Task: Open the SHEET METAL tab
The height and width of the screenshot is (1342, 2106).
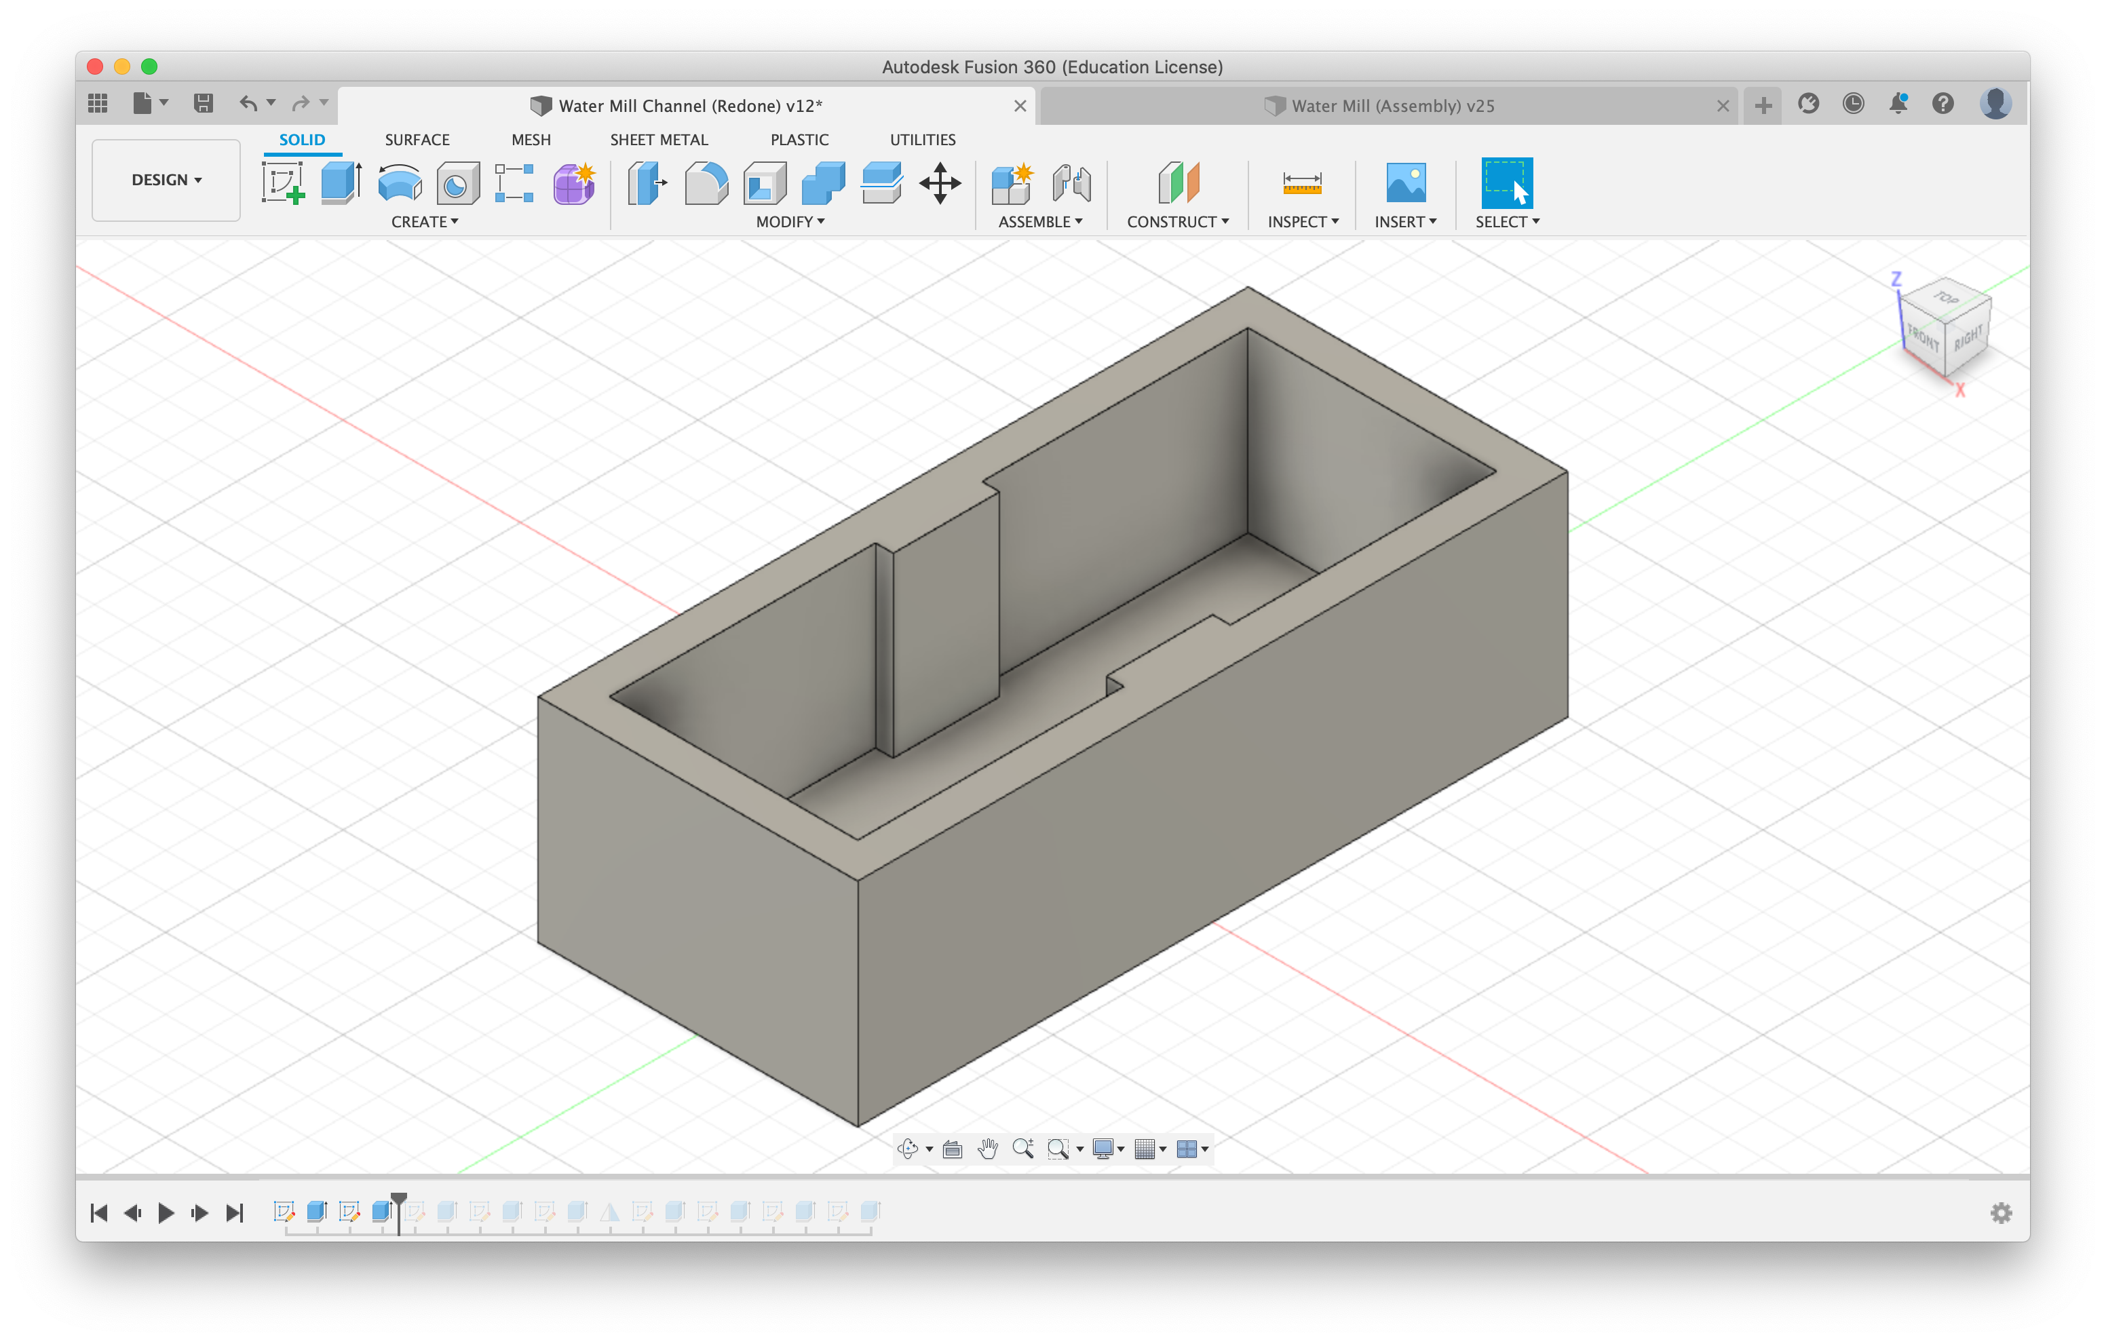Action: 659,140
